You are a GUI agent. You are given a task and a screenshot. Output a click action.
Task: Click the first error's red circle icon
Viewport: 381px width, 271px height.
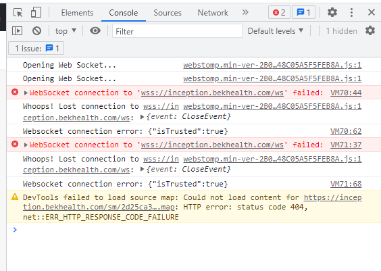click(x=15, y=92)
